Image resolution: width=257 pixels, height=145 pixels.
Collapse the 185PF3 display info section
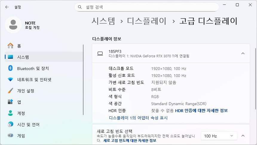(243, 53)
